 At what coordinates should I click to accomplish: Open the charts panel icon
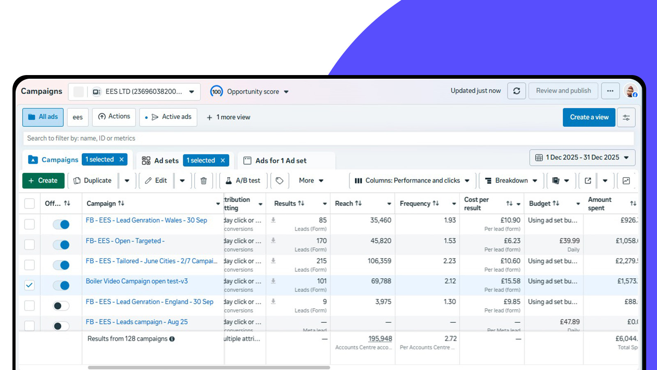point(626,181)
